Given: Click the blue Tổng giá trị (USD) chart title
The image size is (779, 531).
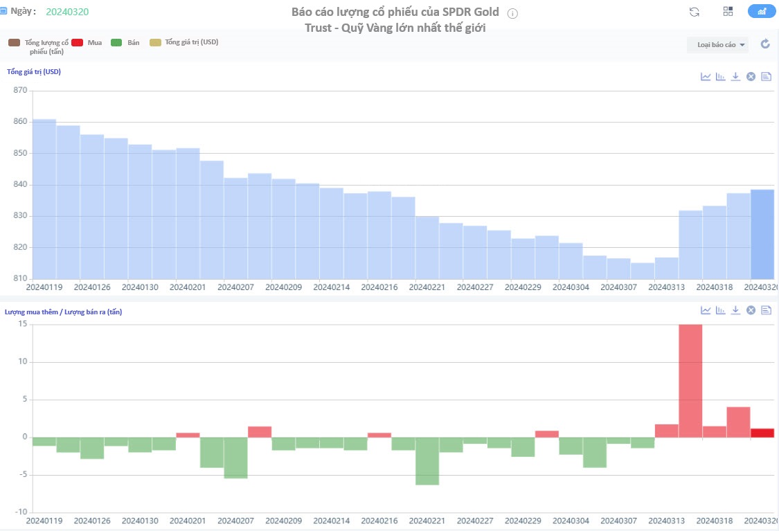Looking at the screenshot, I should point(34,71).
